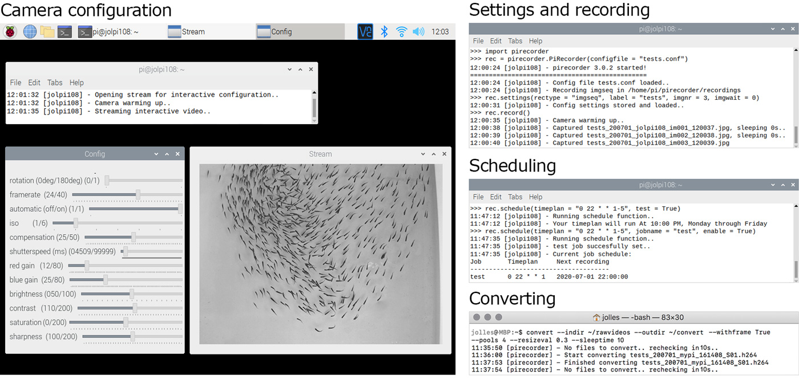This screenshot has height=379, width=799.
Task: Adjust the sharpness slider
Action: (x=132, y=337)
